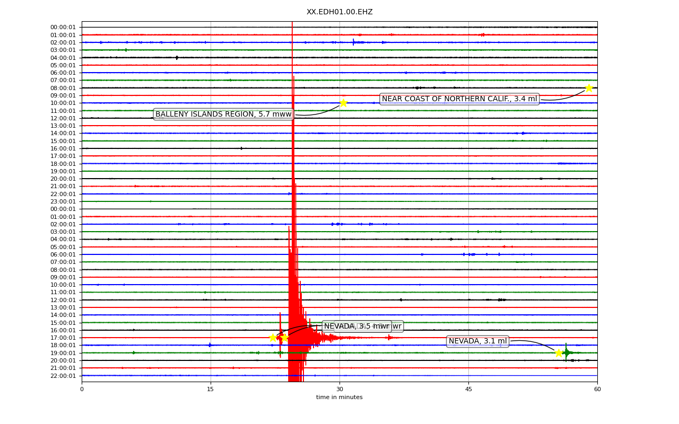The height and width of the screenshot is (424, 679).
Task: Click the blue spike on the top 02:00:01 trace
Action: pyautogui.click(x=353, y=42)
